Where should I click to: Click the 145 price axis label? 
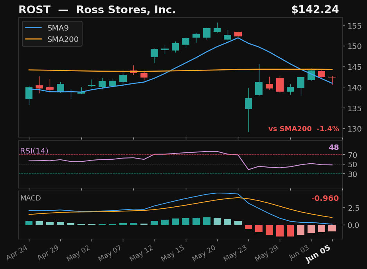pos(354,67)
